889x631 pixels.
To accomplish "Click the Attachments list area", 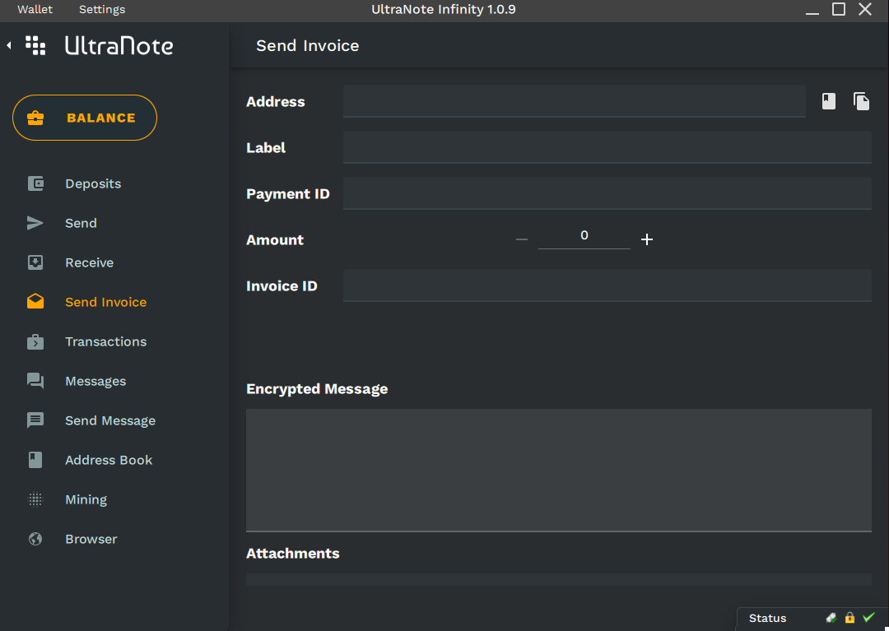I will tap(558, 579).
